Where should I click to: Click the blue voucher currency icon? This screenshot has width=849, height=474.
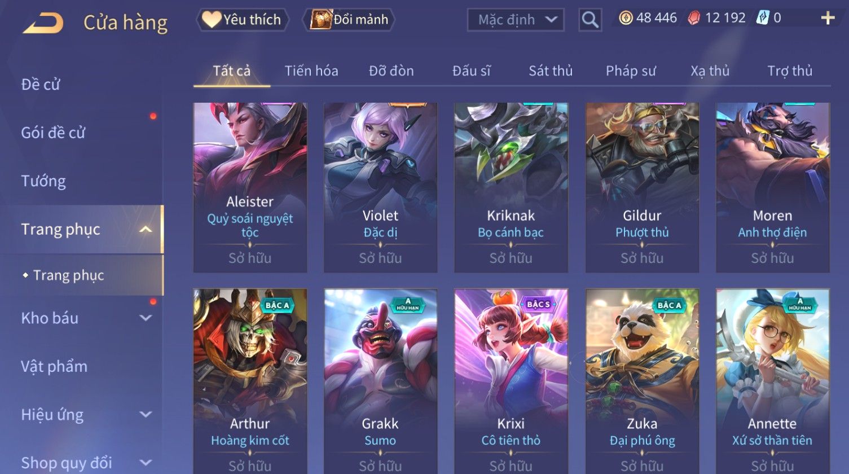tap(763, 18)
